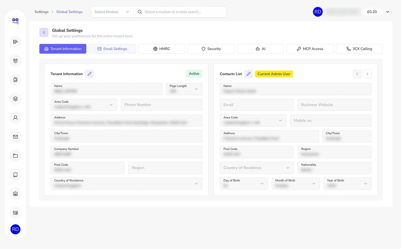The height and width of the screenshot is (249, 401).
Task: Click the Settings breadcrumb link
Action: pos(41,12)
